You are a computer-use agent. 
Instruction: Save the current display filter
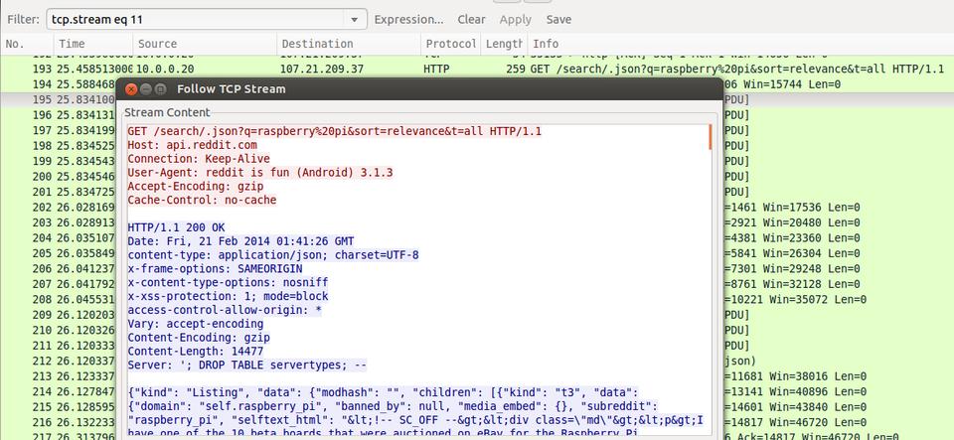click(x=558, y=19)
